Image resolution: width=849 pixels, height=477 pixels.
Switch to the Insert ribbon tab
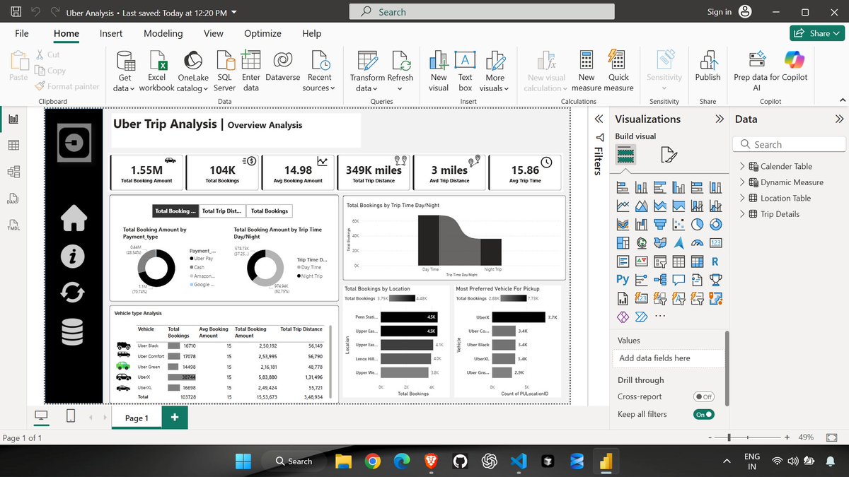point(111,33)
